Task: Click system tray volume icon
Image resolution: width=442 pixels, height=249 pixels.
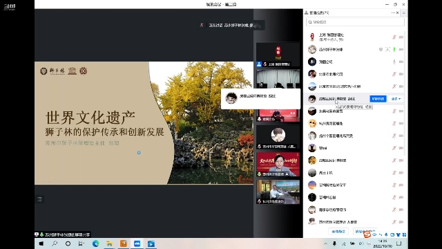Action: 361,243
